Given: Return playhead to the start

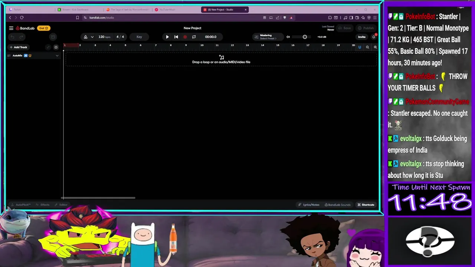Looking at the screenshot, I should (176, 37).
